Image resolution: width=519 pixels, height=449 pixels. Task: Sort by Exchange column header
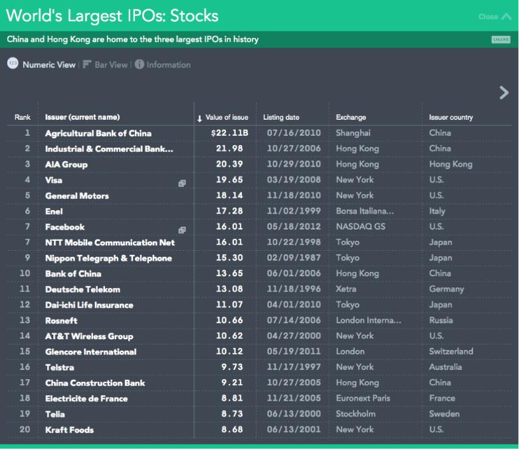click(x=351, y=117)
